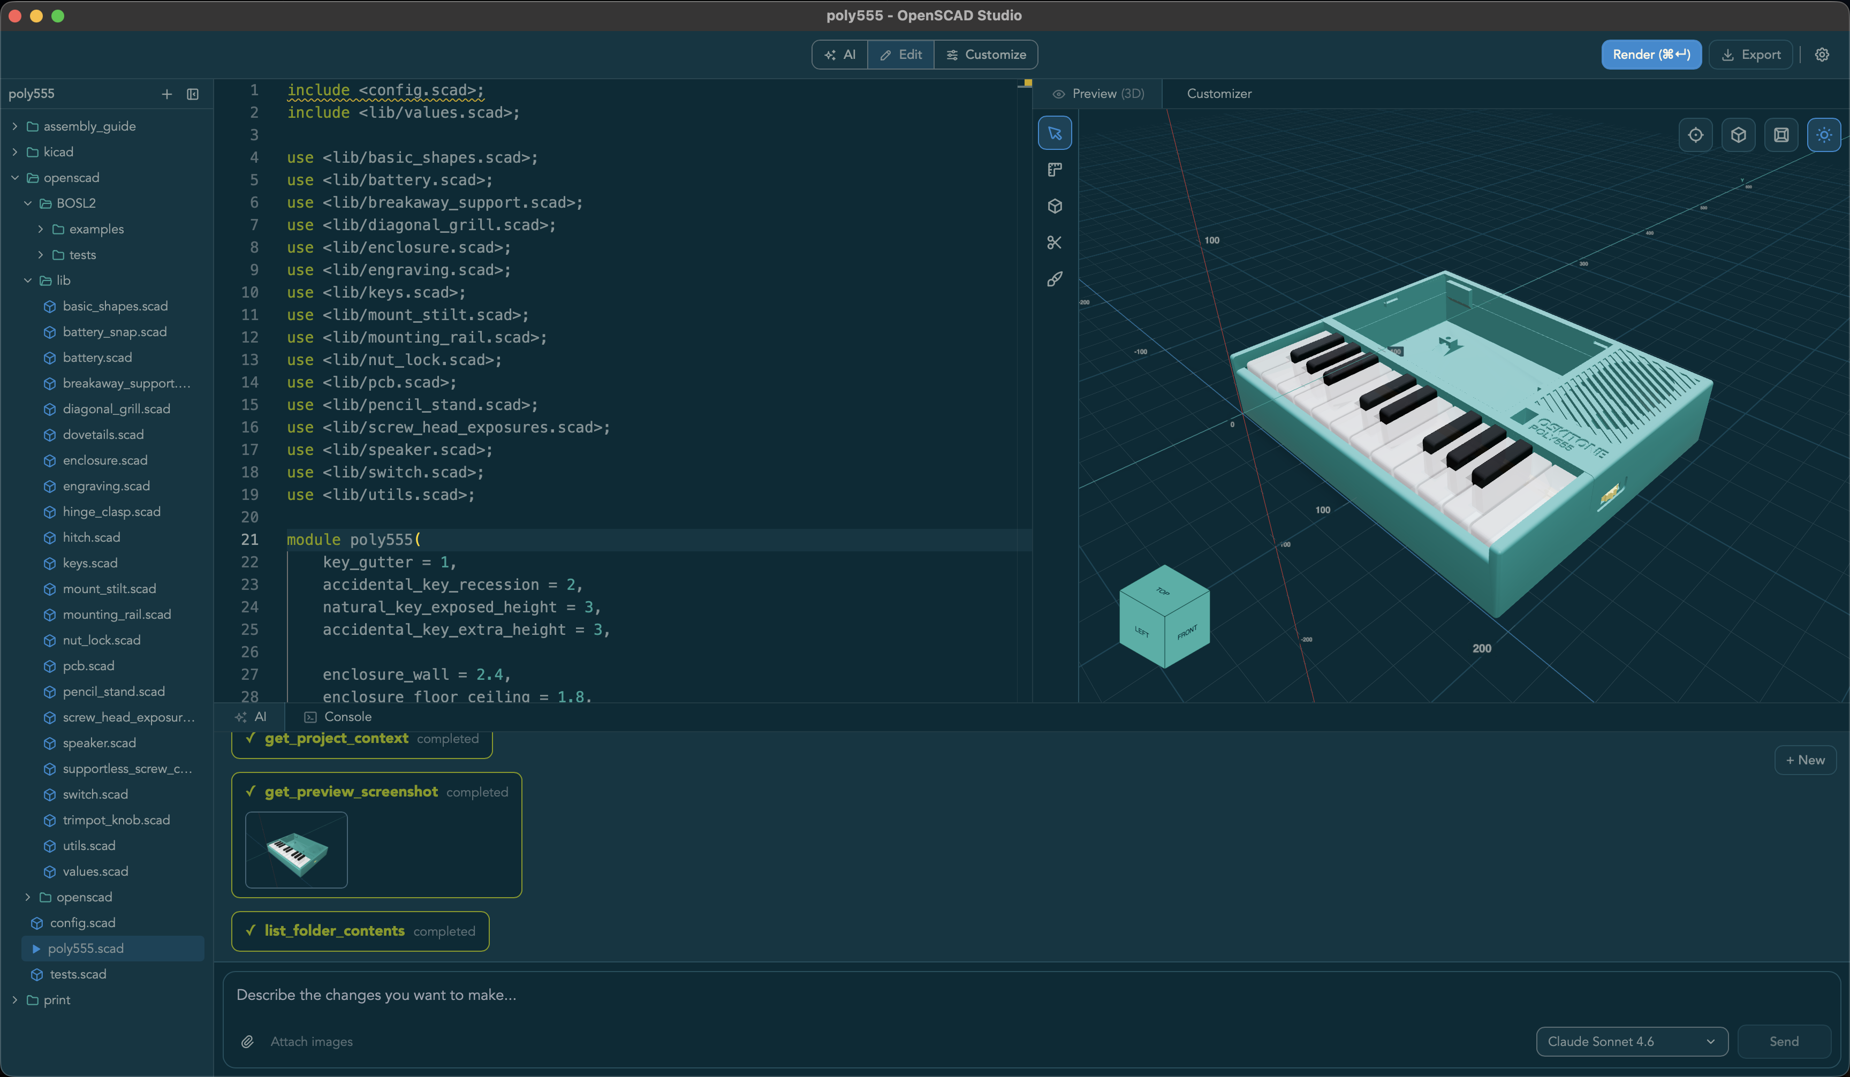The height and width of the screenshot is (1077, 1850).
Task: Expand the examples folder
Action: click(40, 229)
